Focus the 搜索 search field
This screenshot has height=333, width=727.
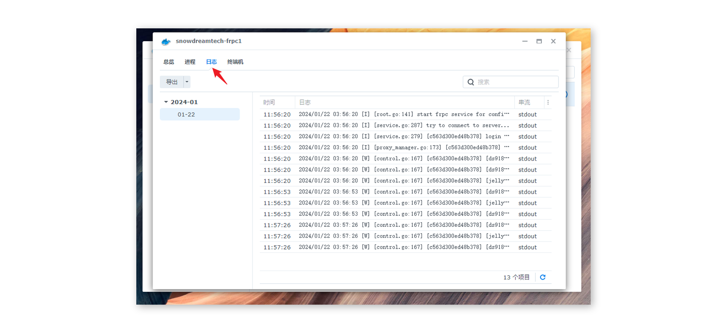click(510, 82)
